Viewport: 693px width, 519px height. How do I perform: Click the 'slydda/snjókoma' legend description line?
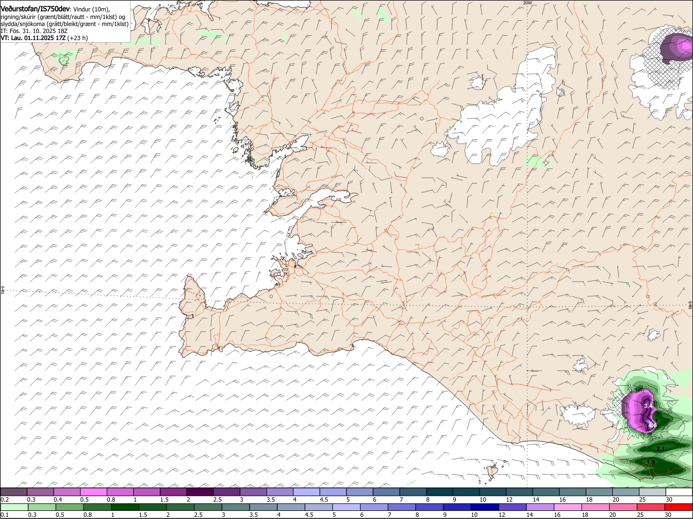pyautogui.click(x=64, y=24)
